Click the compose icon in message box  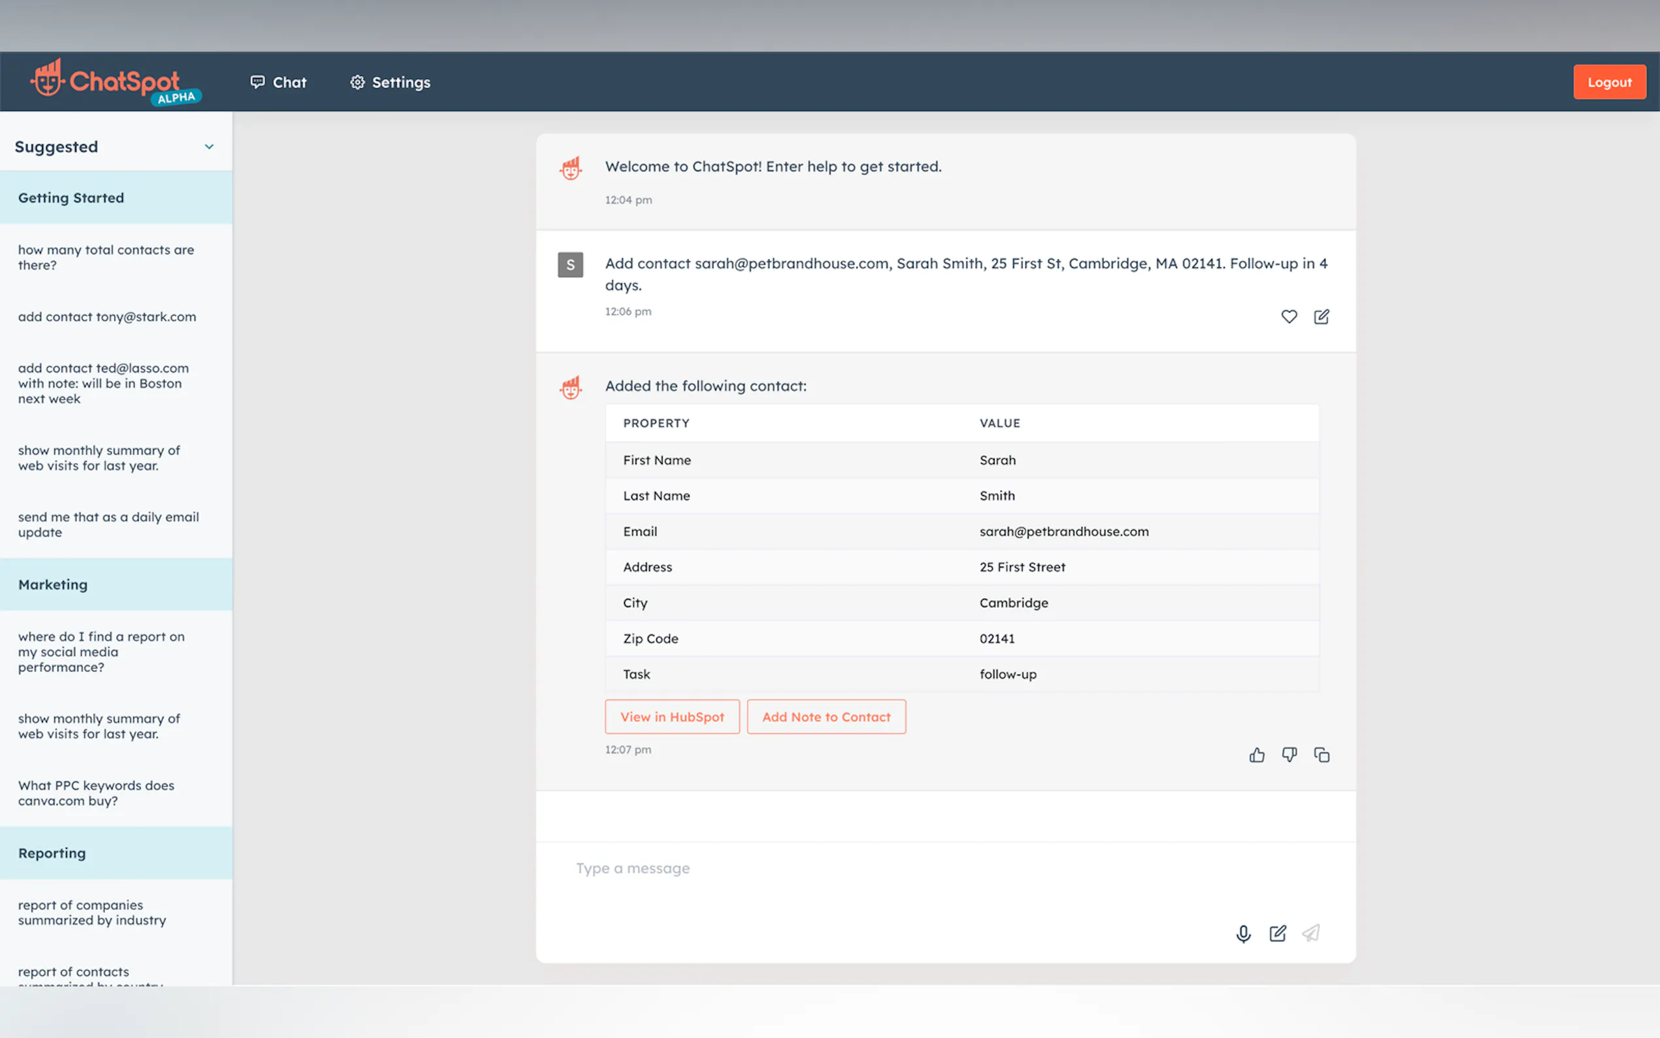1277,933
